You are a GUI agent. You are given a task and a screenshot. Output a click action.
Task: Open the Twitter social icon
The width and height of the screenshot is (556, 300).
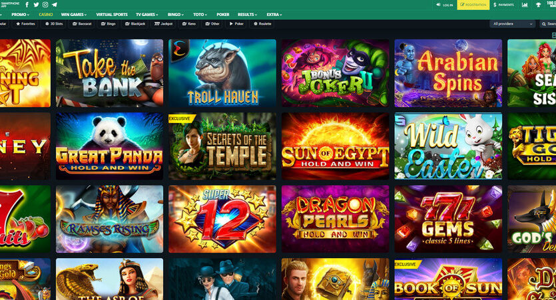[36, 5]
